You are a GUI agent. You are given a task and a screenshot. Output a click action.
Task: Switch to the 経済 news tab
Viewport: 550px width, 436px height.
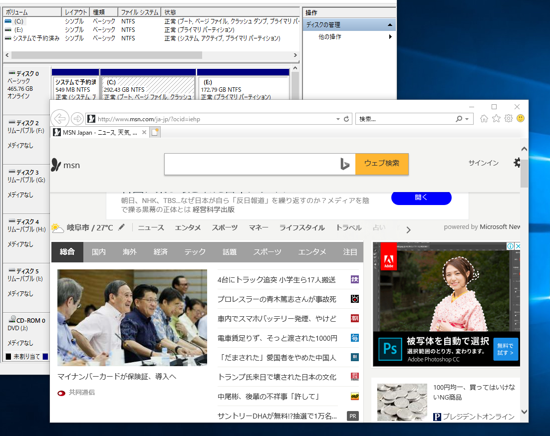point(160,251)
